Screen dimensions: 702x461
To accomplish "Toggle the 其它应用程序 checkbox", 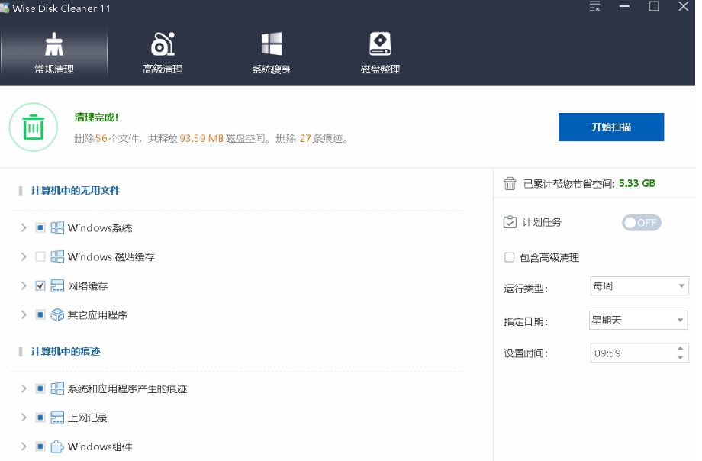I will (40, 315).
